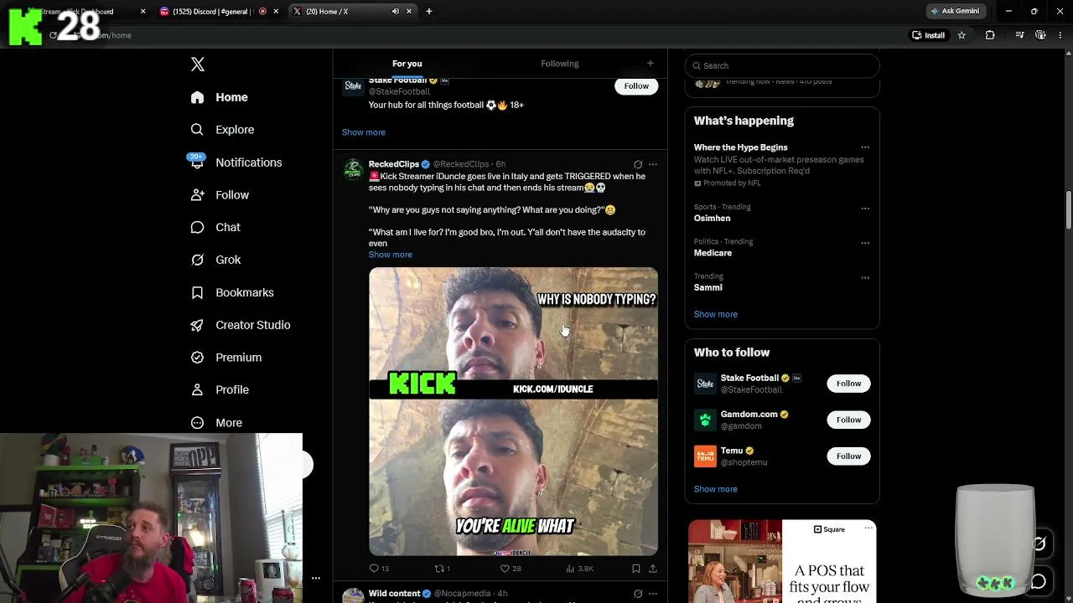
Task: Click the browser page scrollbar thumb
Action: point(1069,209)
